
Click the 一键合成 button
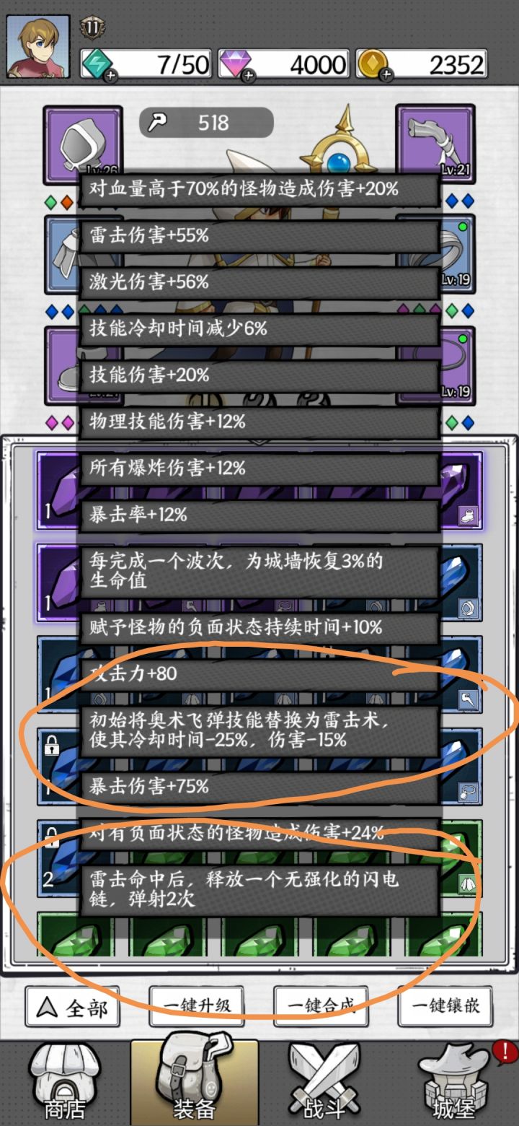click(321, 1007)
